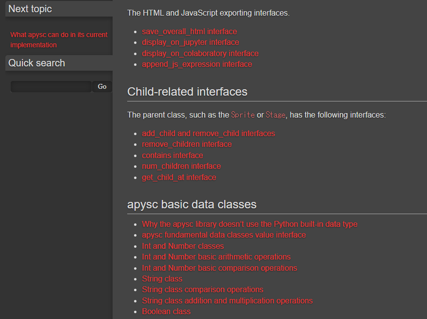The width and height of the screenshot is (427, 319).
Task: Go to display_on_jupyter interface page
Action: [190, 42]
